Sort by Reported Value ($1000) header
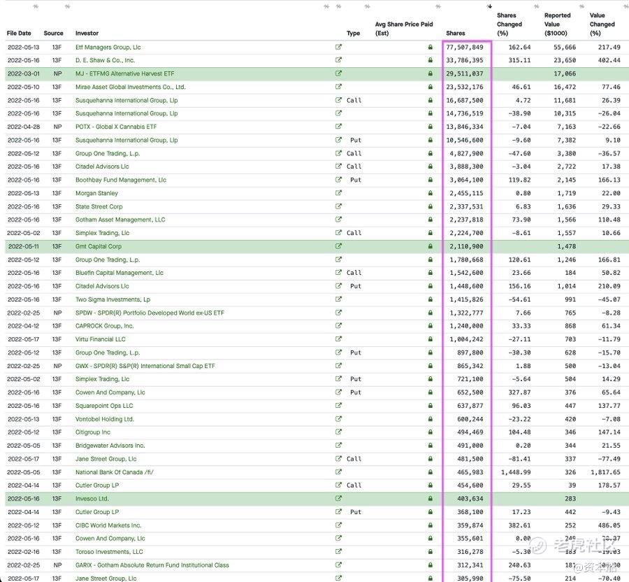629x582 pixels. click(557, 24)
